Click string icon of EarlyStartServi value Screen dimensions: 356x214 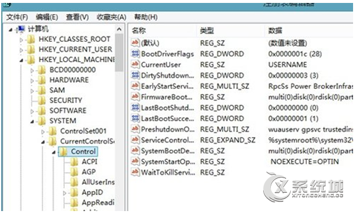135,86
